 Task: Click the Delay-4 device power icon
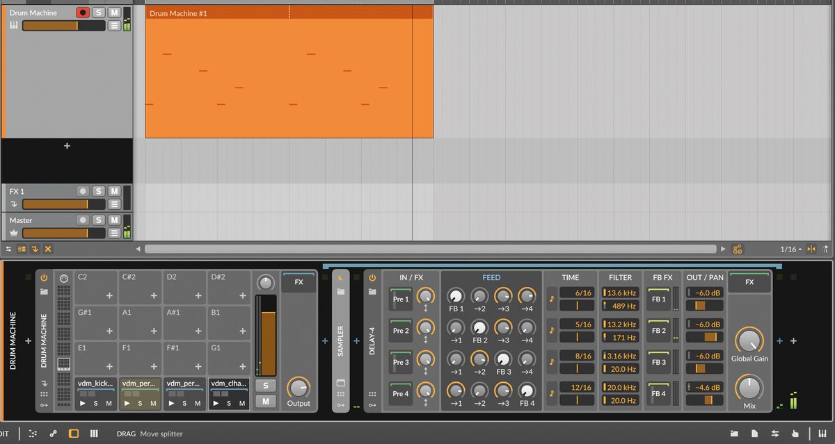372,278
